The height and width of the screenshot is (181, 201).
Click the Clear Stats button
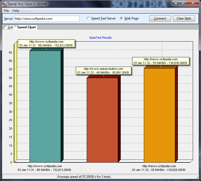pyautogui.click(x=184, y=18)
